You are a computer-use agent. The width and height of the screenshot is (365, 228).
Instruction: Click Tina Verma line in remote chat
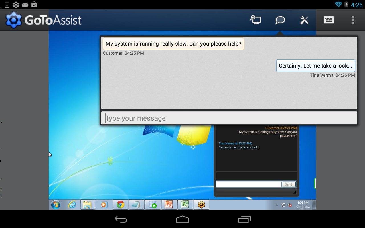235,143
